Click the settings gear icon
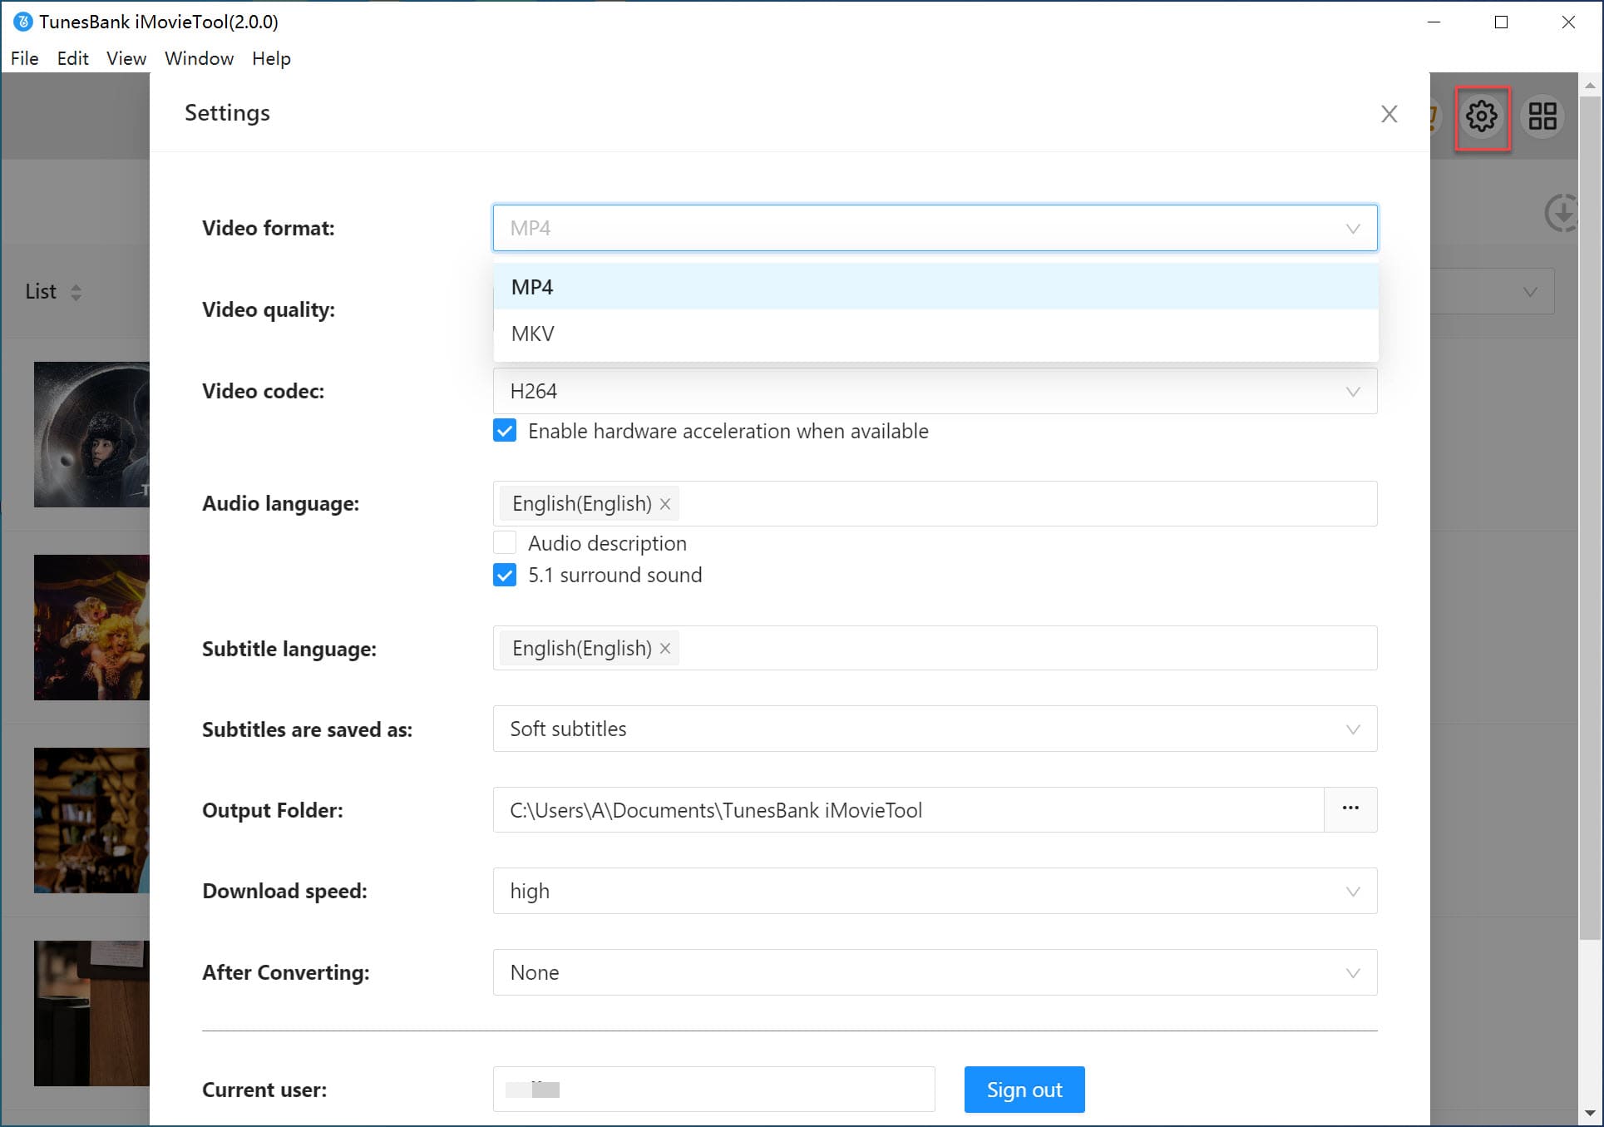 (1483, 116)
